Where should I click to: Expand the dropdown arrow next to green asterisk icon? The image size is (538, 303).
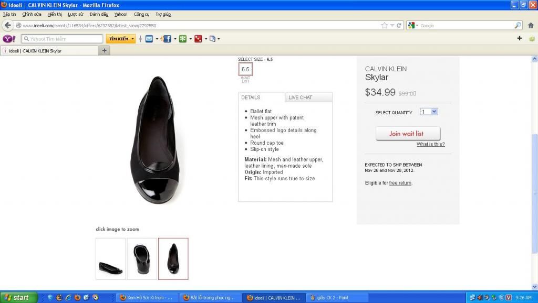point(190,39)
